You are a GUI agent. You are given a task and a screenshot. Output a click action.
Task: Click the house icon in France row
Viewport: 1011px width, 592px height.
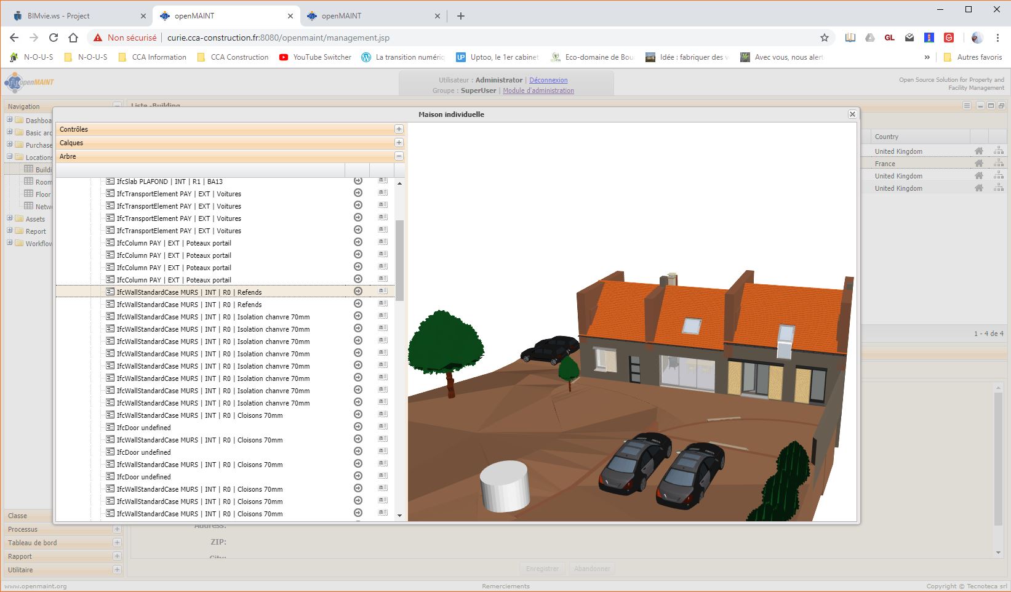(978, 164)
